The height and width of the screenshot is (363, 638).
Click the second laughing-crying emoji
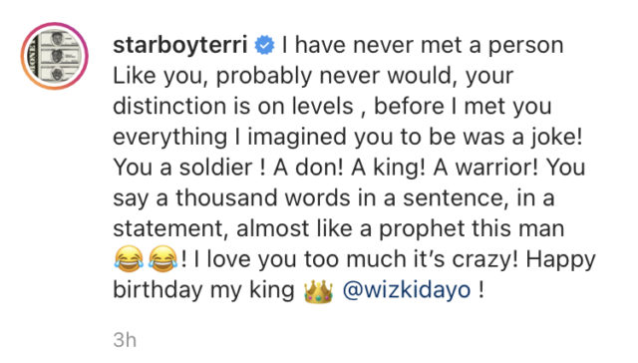click(162, 259)
